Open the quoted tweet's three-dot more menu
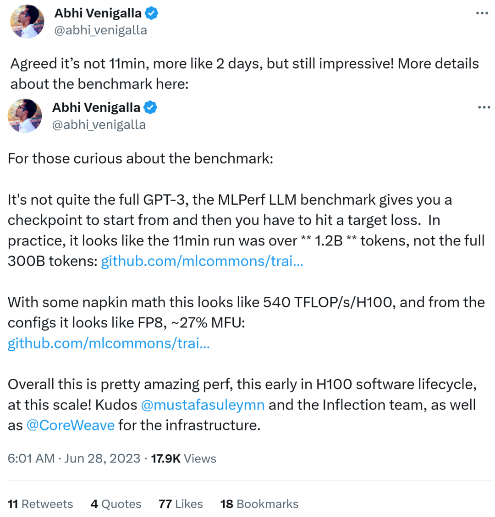The image size is (495, 517). [484, 107]
